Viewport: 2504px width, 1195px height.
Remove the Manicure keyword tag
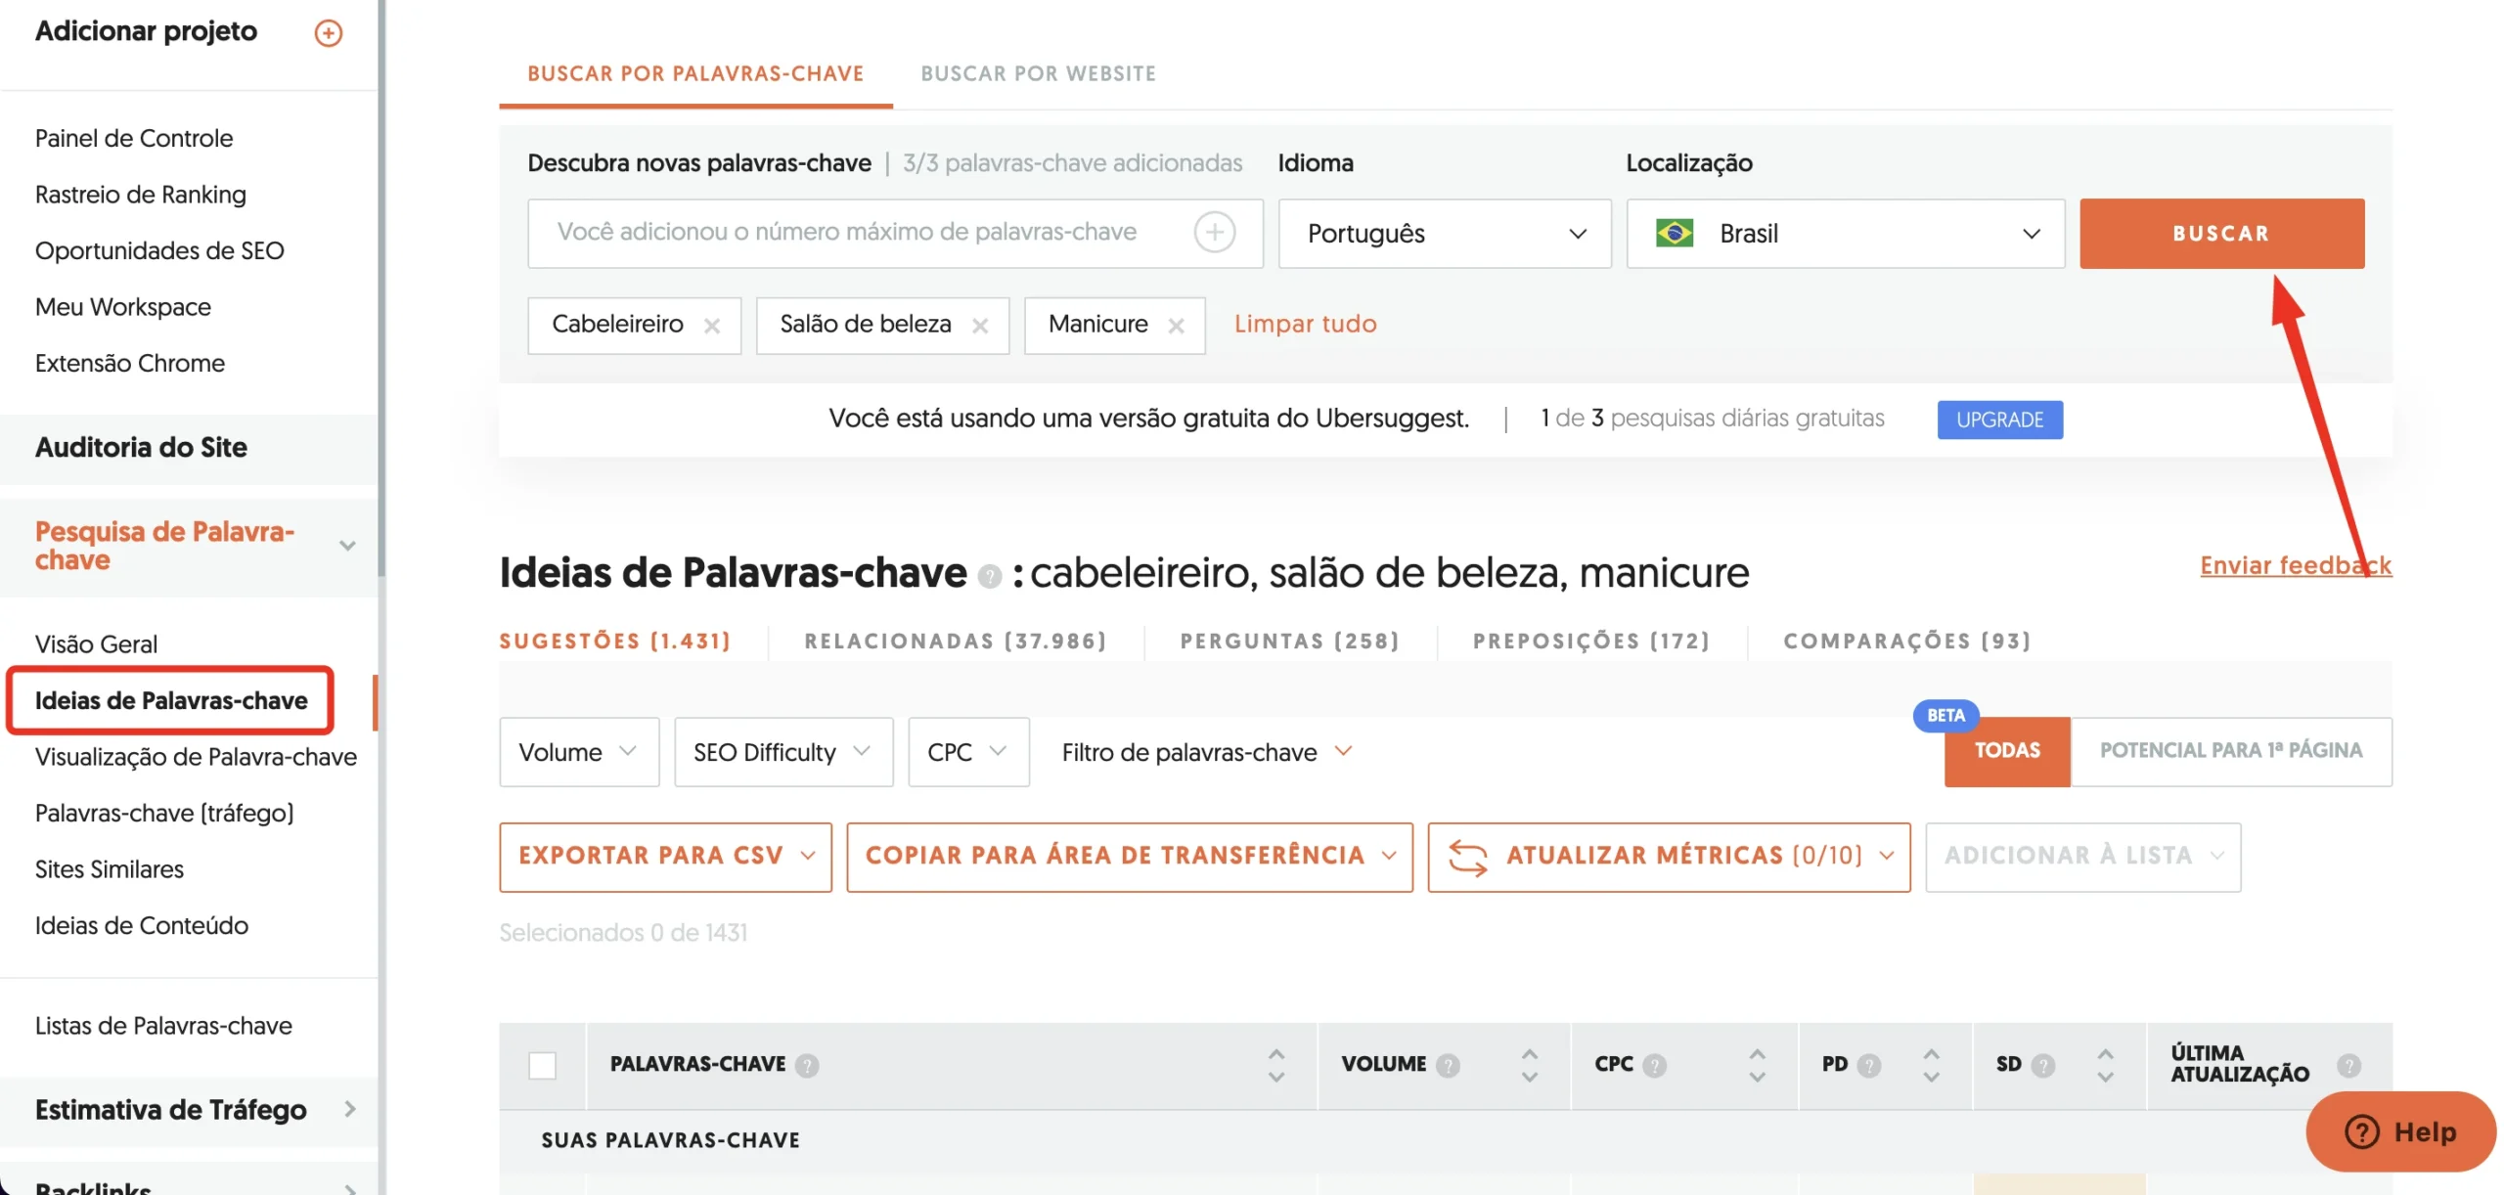point(1176,326)
